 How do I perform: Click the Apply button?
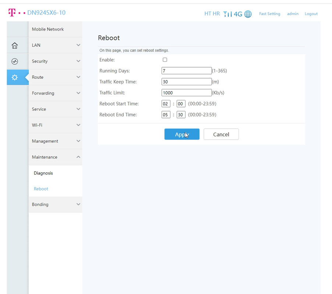[182, 134]
